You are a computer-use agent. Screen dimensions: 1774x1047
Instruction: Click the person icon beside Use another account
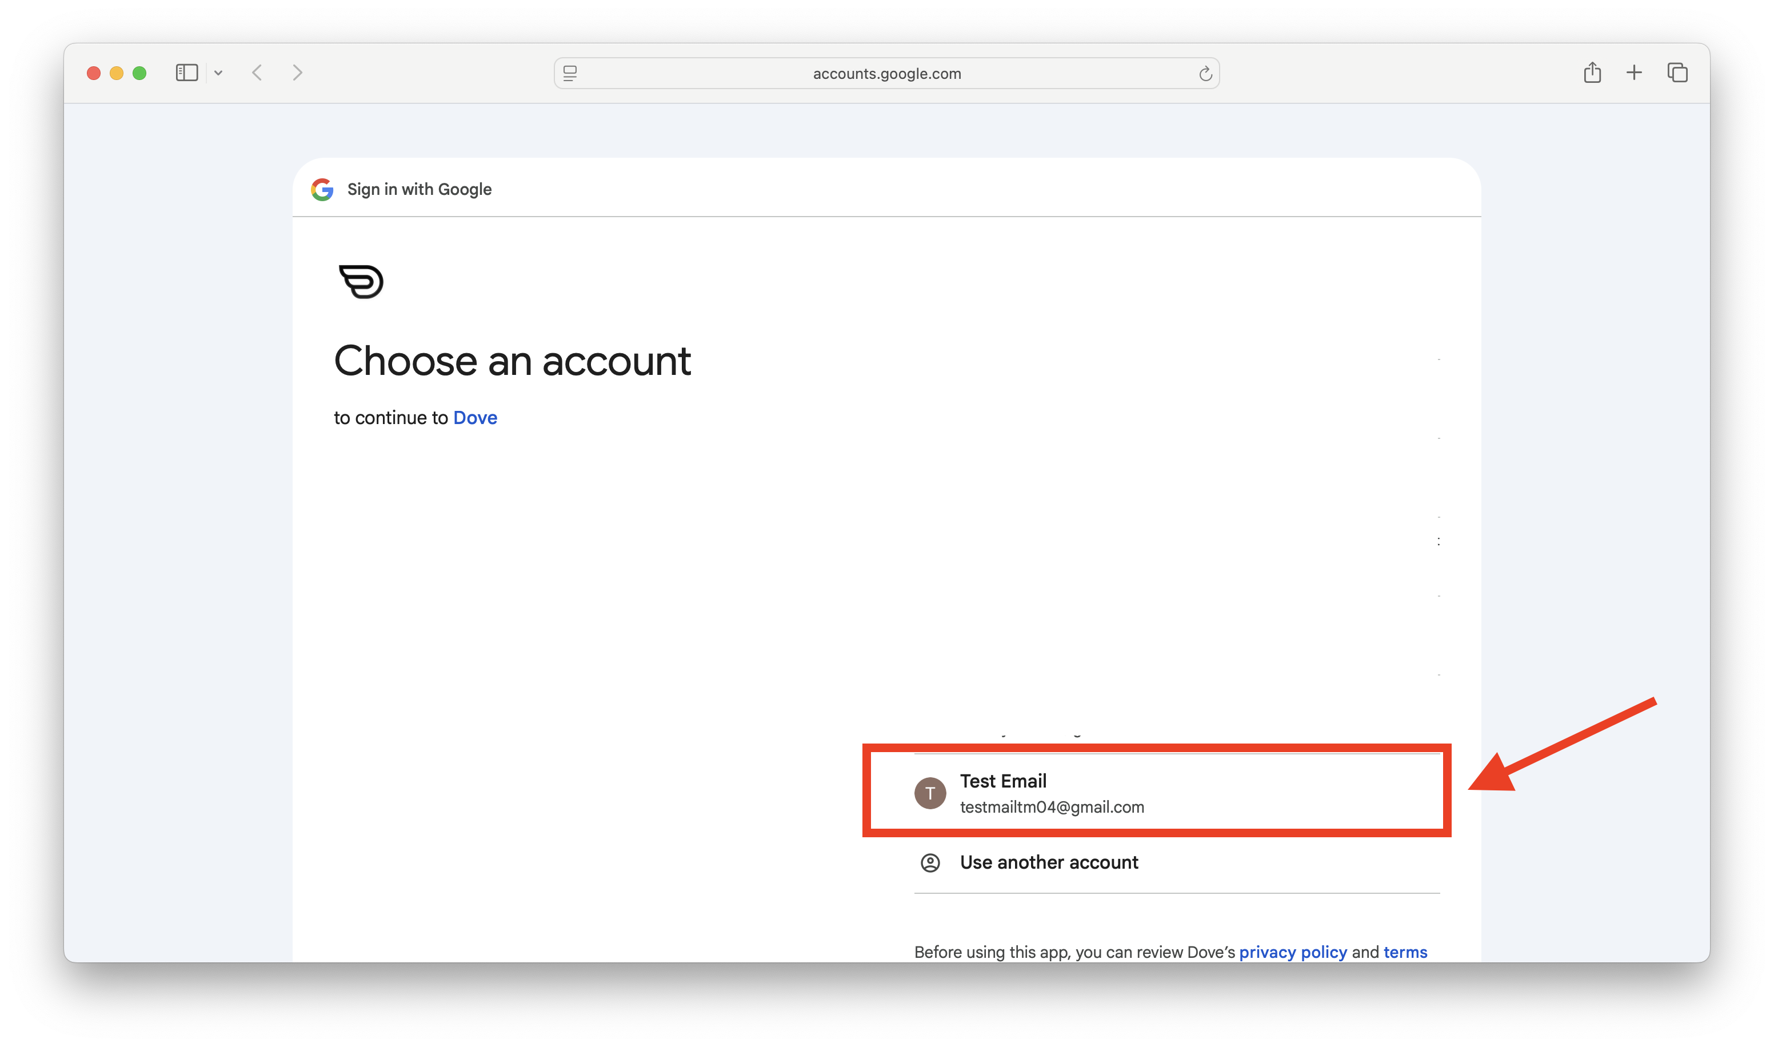(930, 862)
